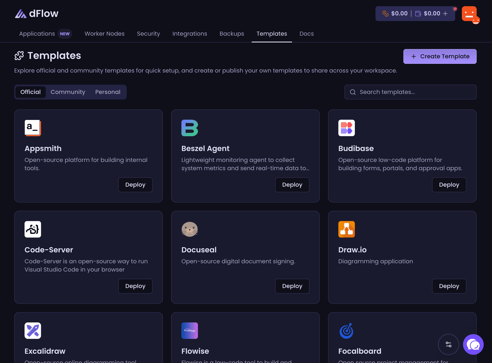This screenshot has width=492, height=363.
Task: Deploy the Docuseal template
Action: pyautogui.click(x=292, y=286)
